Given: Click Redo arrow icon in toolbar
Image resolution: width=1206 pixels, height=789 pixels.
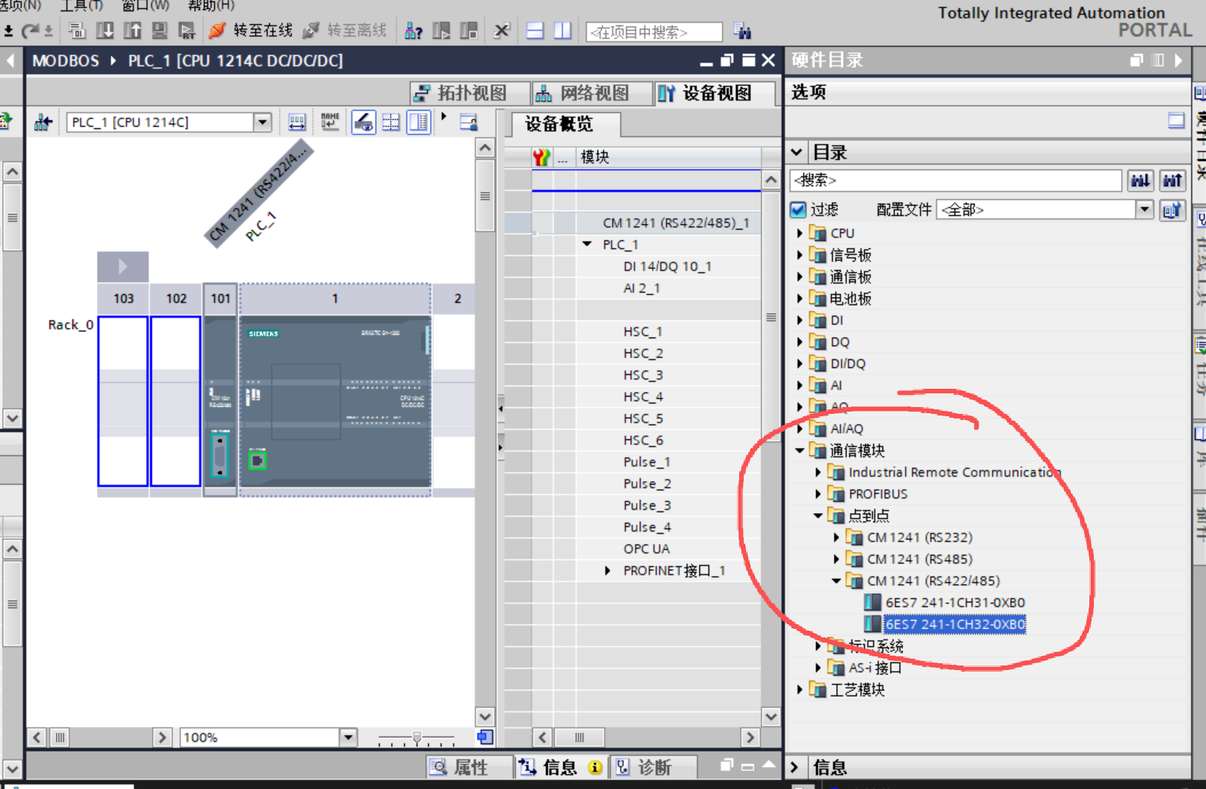Looking at the screenshot, I should tap(30, 30).
